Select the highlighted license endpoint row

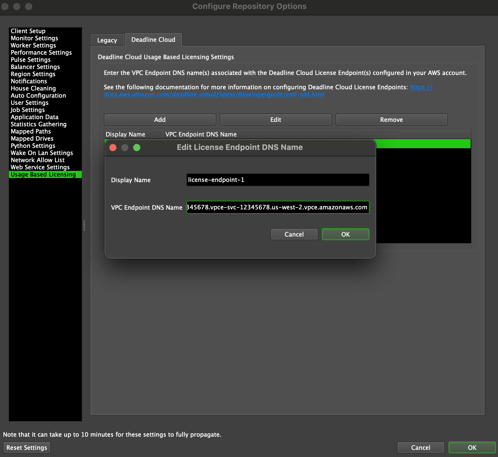point(424,144)
